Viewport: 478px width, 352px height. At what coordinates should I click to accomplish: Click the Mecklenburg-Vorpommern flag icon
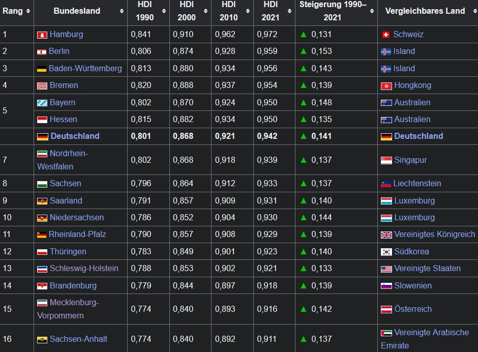[42, 303]
